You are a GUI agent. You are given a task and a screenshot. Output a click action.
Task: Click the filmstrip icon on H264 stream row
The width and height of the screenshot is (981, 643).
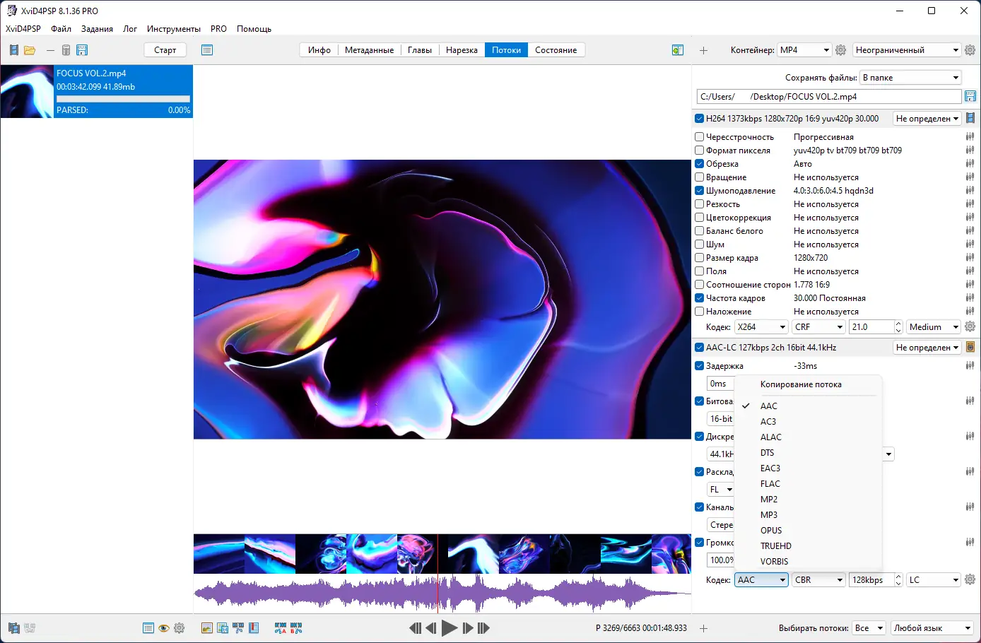tap(970, 118)
